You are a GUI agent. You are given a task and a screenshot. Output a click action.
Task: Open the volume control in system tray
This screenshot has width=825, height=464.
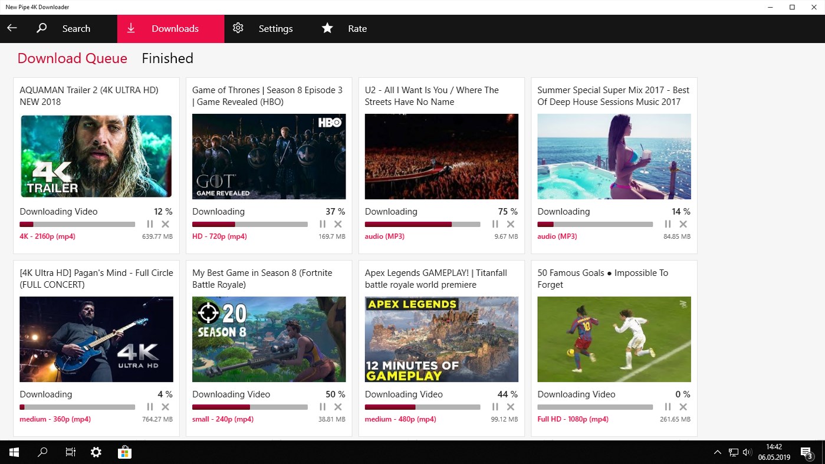(747, 452)
